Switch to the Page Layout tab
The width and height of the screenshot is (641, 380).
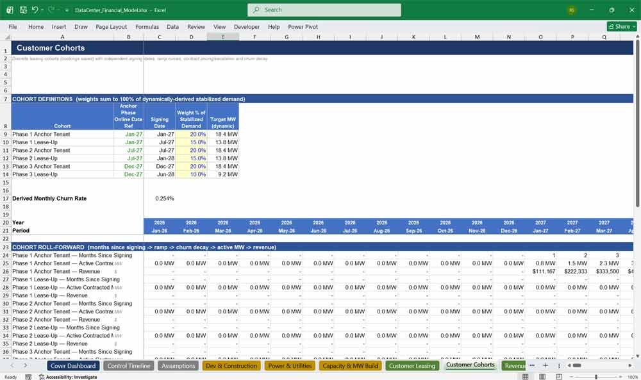pos(111,26)
